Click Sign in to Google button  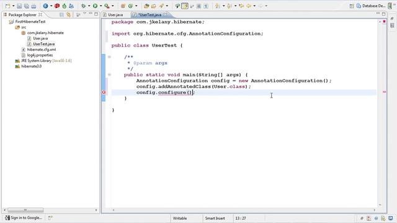pos(24,217)
